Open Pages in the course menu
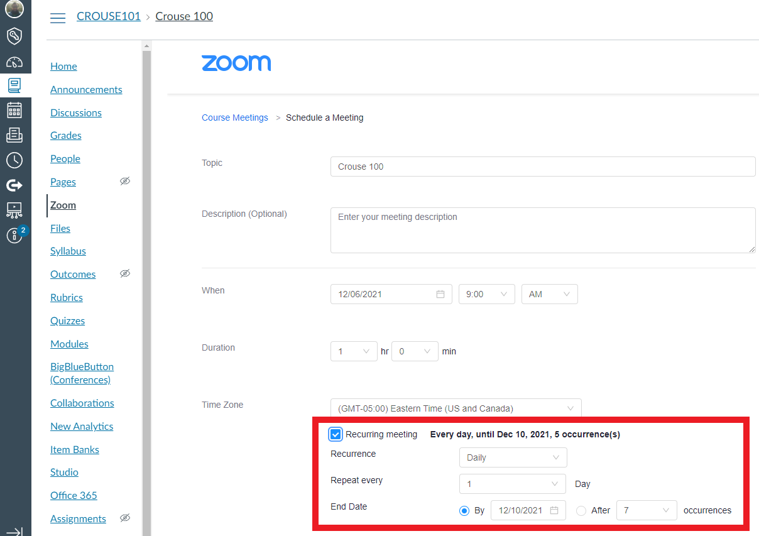This screenshot has height=536, width=759. coord(63,182)
